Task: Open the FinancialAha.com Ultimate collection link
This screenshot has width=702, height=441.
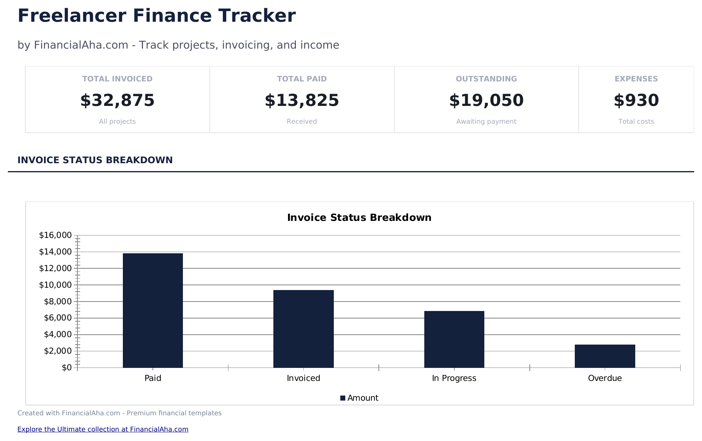Action: tap(103, 429)
